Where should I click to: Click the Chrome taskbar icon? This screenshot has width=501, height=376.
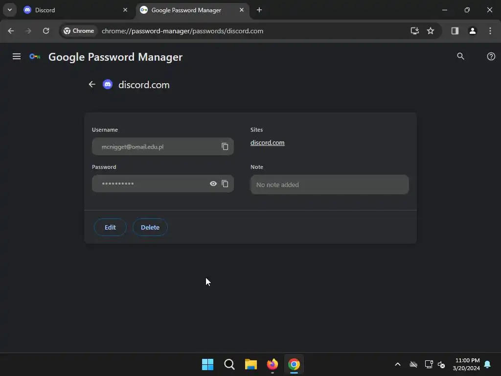pyautogui.click(x=294, y=364)
